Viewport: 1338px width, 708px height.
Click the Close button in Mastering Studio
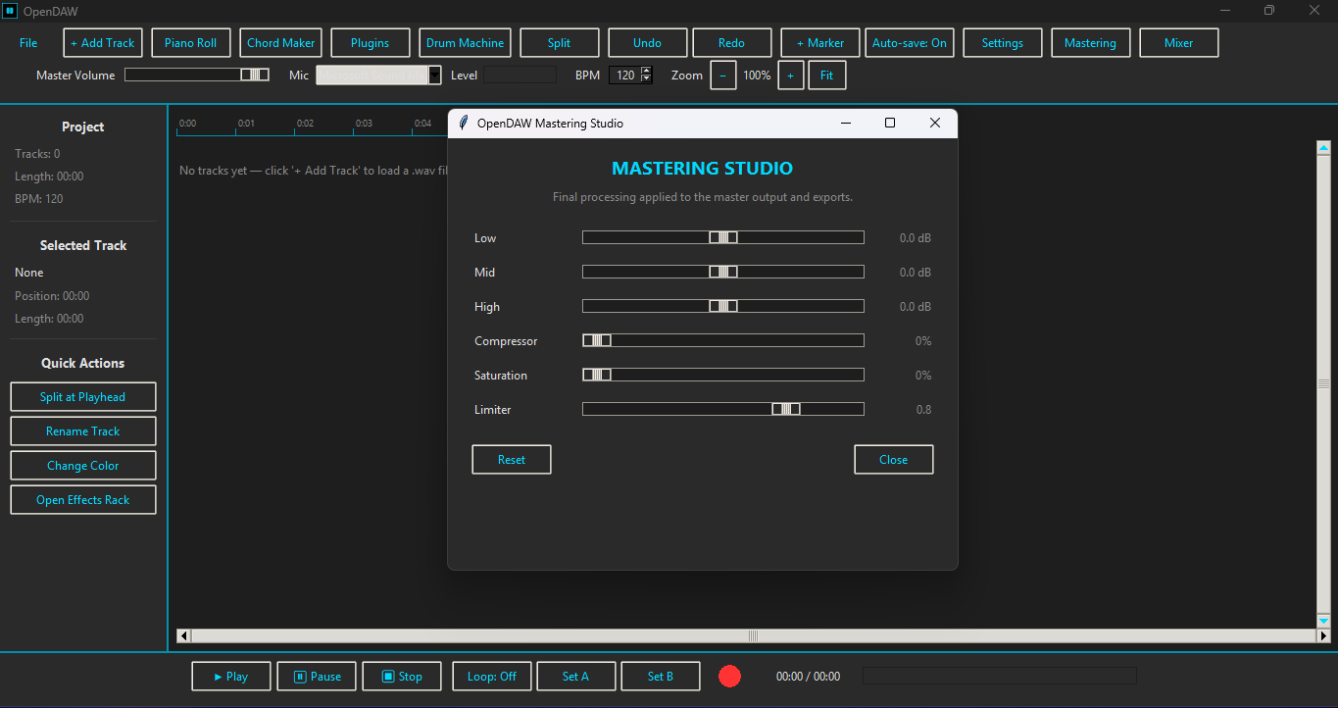(x=894, y=460)
